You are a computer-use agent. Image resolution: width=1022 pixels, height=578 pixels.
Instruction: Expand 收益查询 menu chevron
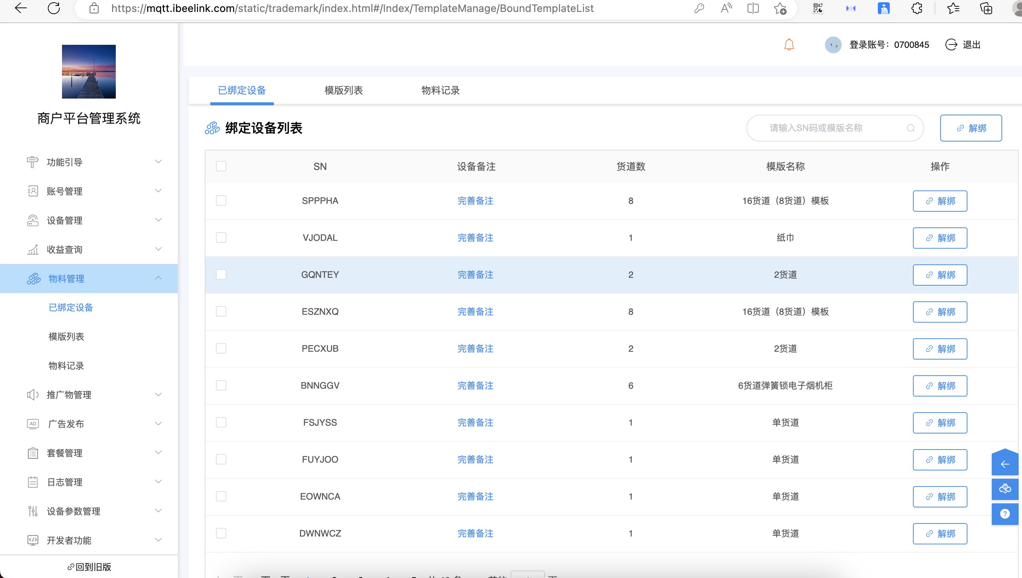click(158, 249)
